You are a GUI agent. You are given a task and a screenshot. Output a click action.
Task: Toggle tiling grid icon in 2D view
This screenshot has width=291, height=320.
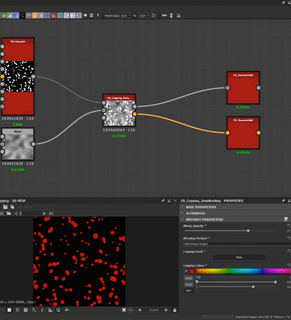(26, 310)
